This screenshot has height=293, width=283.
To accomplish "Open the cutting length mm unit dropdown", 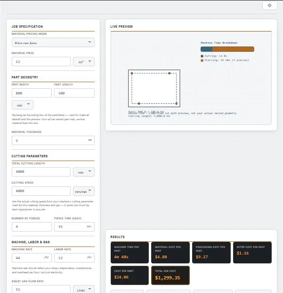I will coord(84,172).
